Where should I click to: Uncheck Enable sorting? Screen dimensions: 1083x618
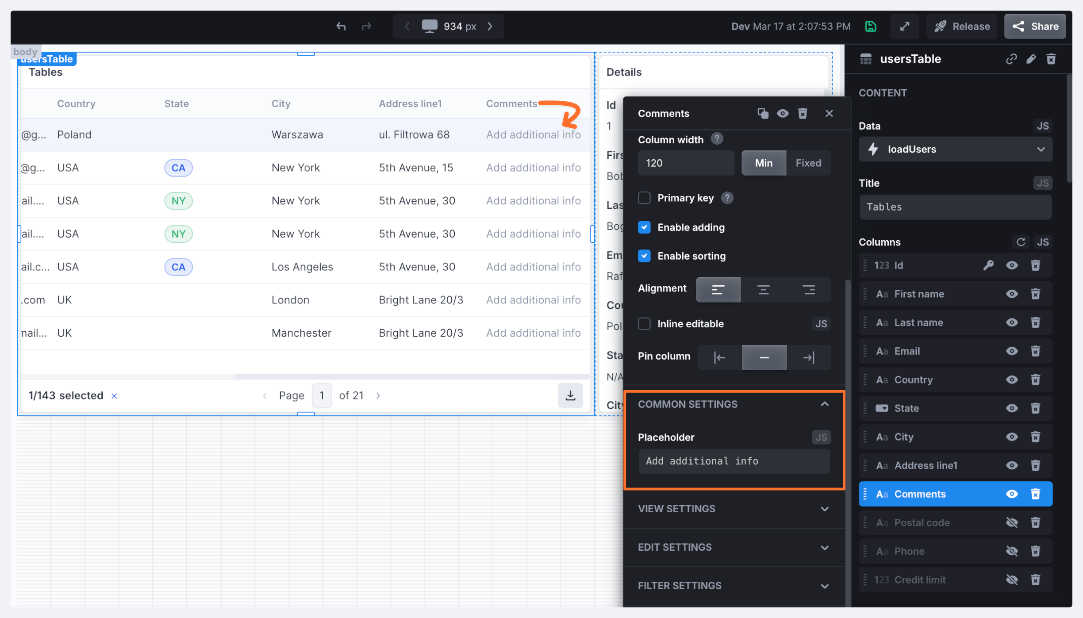point(644,256)
